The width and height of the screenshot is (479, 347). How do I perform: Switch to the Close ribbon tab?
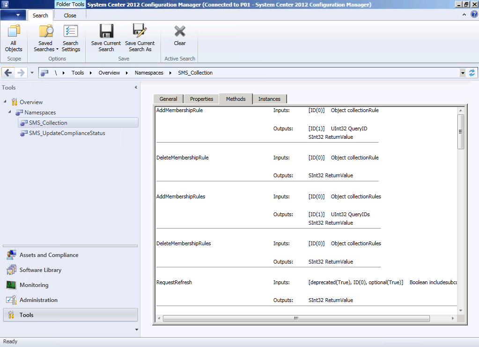coord(70,15)
